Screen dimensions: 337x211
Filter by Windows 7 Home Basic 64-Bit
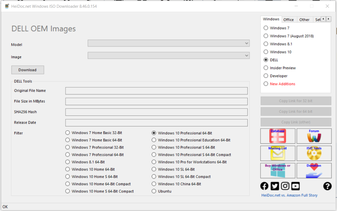(94, 140)
